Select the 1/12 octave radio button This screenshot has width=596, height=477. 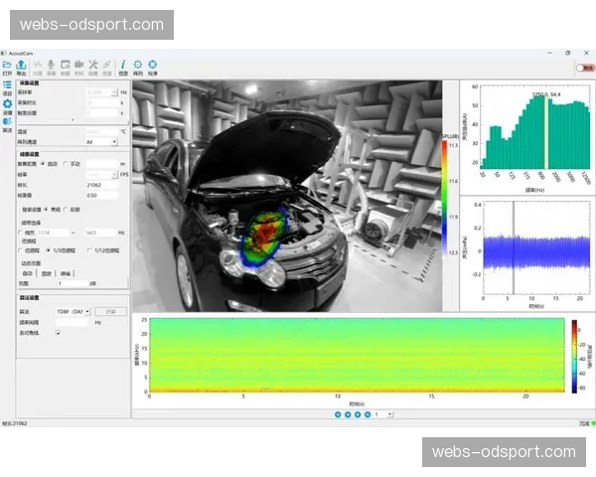[x=87, y=249]
